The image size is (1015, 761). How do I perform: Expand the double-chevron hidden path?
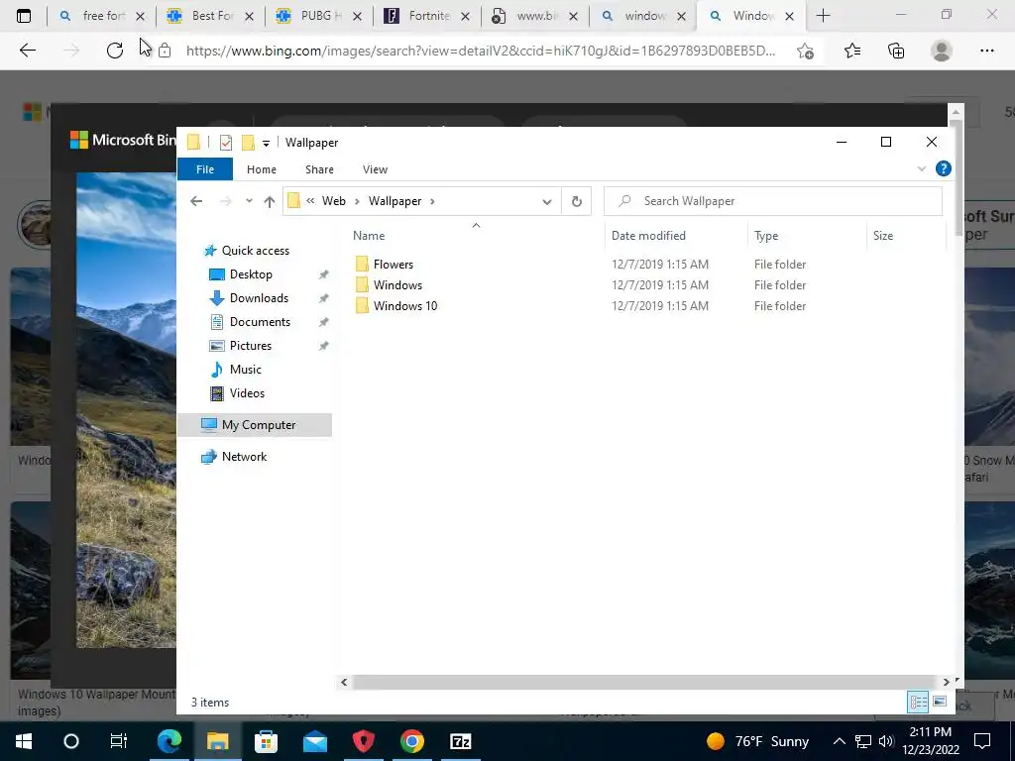tap(310, 201)
